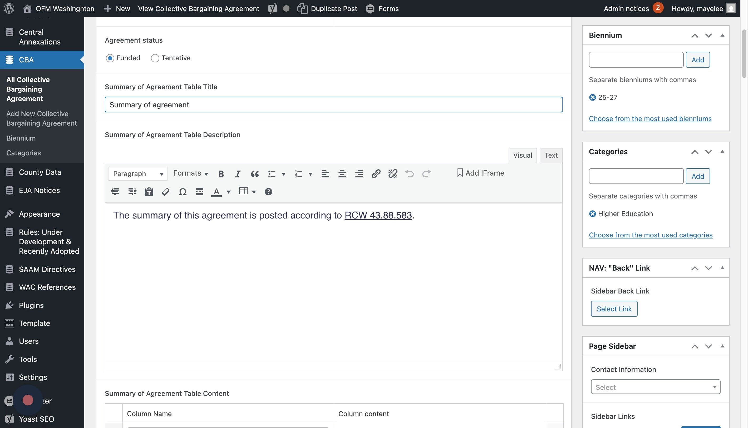Click paste as text clipboard icon

tap(149, 192)
